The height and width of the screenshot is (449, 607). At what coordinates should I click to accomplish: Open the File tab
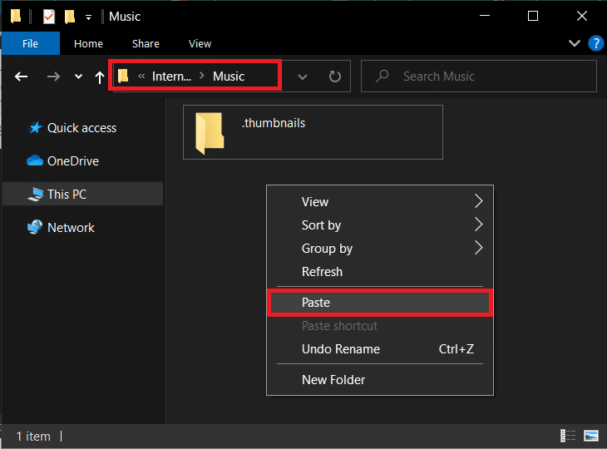tap(30, 43)
